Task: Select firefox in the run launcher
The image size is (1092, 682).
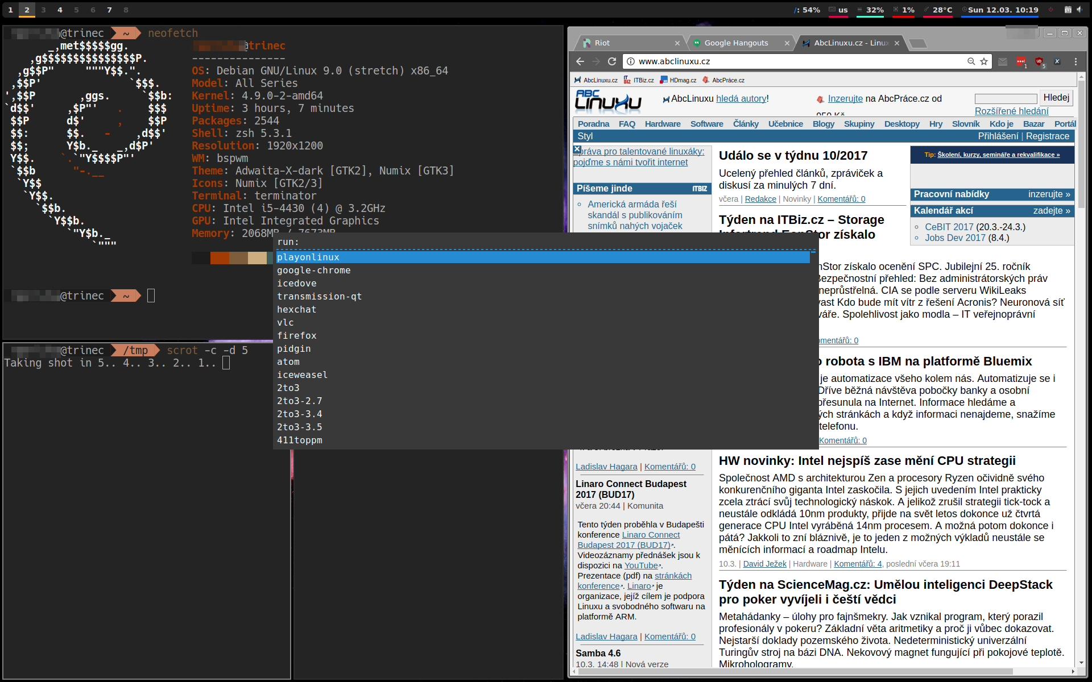Action: tap(296, 335)
